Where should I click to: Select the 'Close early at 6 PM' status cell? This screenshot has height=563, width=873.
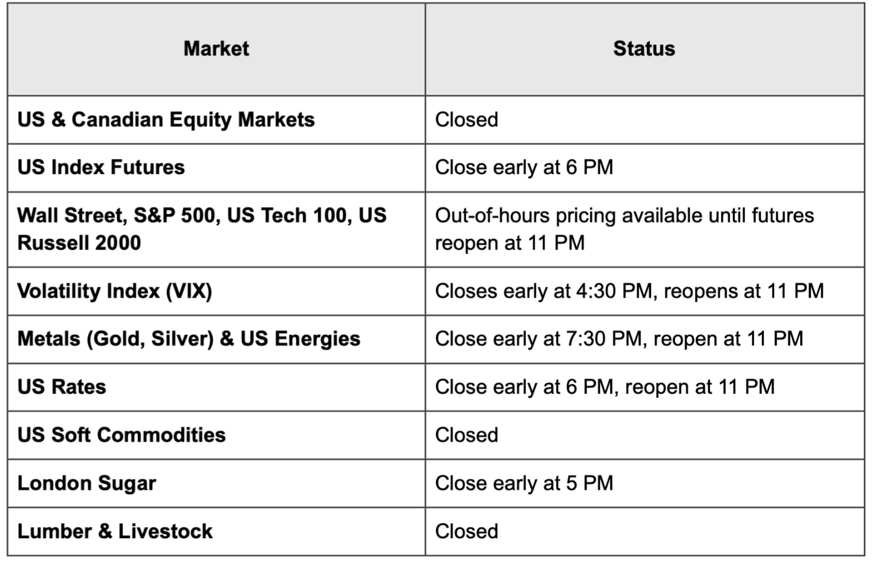point(645,168)
